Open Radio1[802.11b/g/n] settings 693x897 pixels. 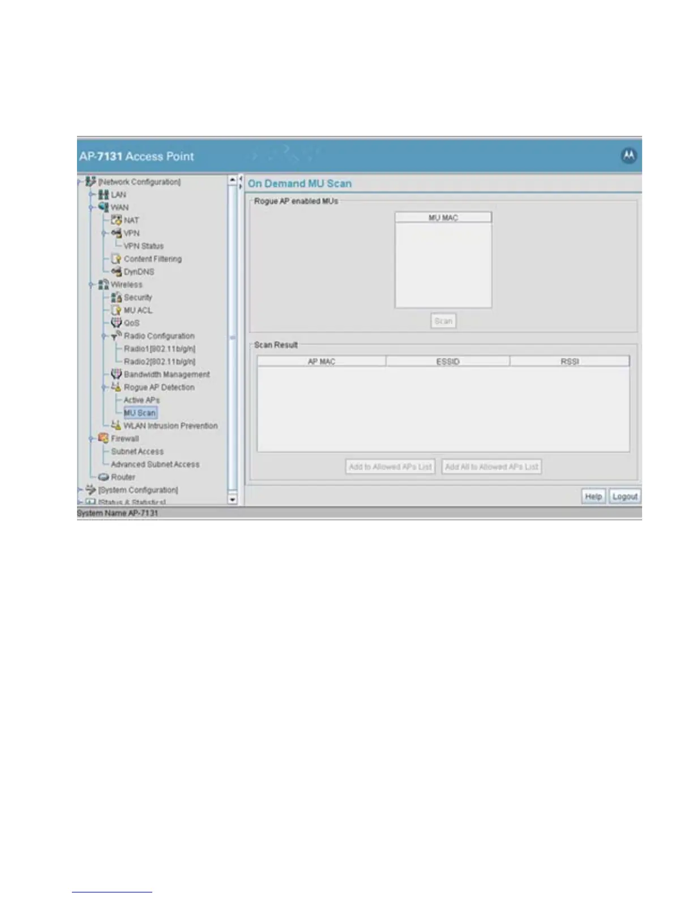coord(160,349)
